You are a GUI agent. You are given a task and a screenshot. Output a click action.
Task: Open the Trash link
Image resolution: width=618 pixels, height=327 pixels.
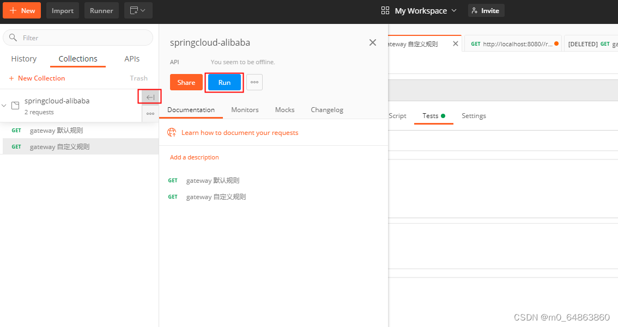pos(139,78)
